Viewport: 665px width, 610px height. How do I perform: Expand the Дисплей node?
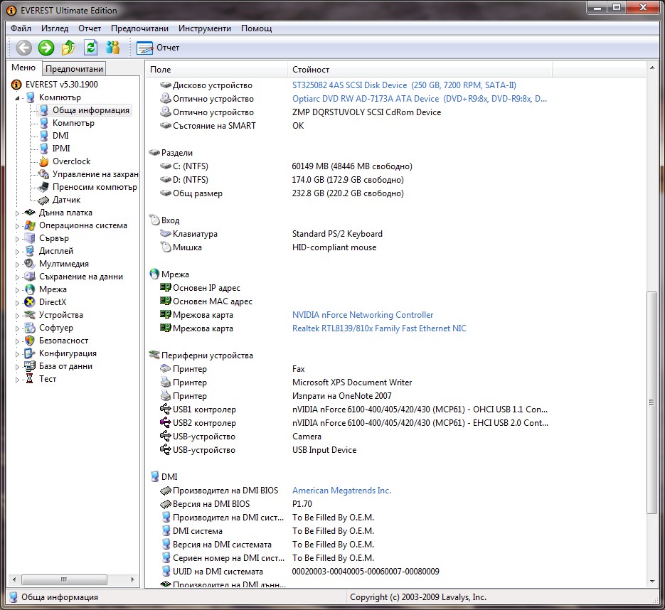pos(17,252)
